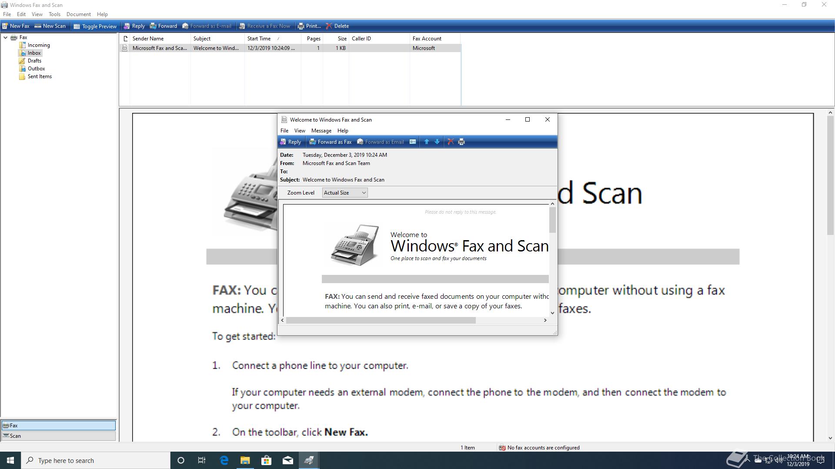The height and width of the screenshot is (469, 835).
Task: Open the Message menu in fax window
Action: pos(321,131)
